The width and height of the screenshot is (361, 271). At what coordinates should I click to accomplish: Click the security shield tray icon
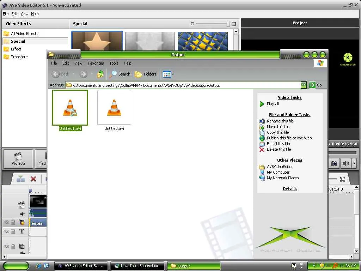tap(322, 266)
